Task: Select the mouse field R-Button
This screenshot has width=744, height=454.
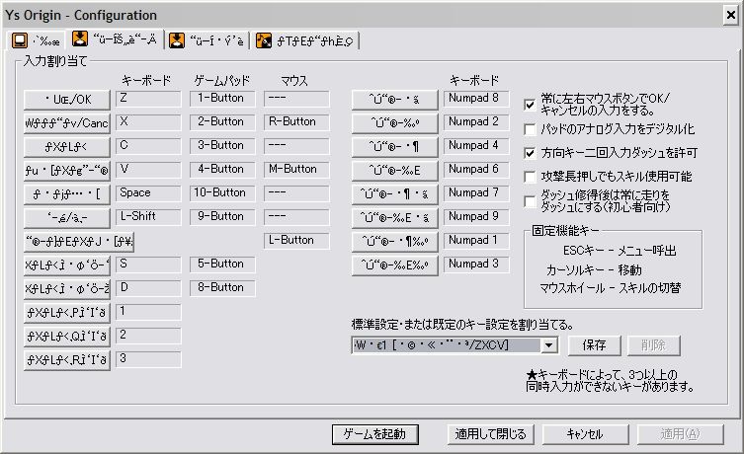Action: [296, 122]
